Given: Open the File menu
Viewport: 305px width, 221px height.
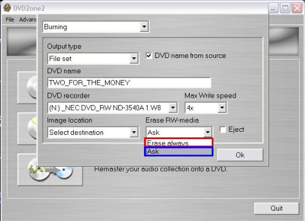Looking at the screenshot, I should [x=10, y=20].
